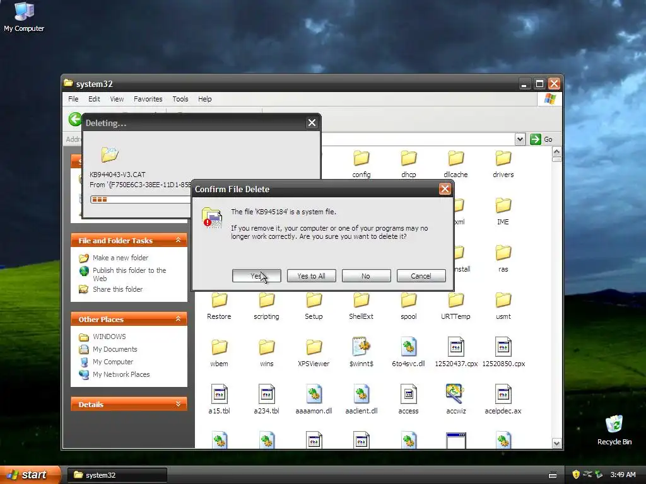Close the Deleting progress window

(x=312, y=123)
